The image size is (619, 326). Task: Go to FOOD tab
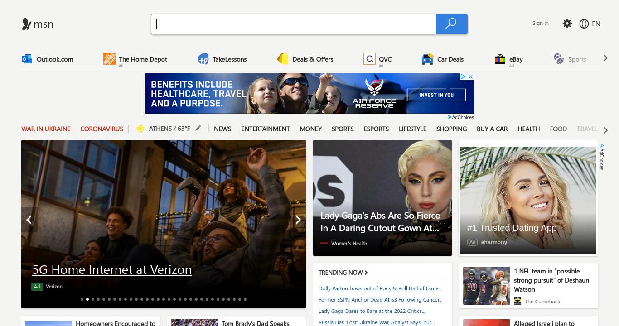tap(558, 129)
